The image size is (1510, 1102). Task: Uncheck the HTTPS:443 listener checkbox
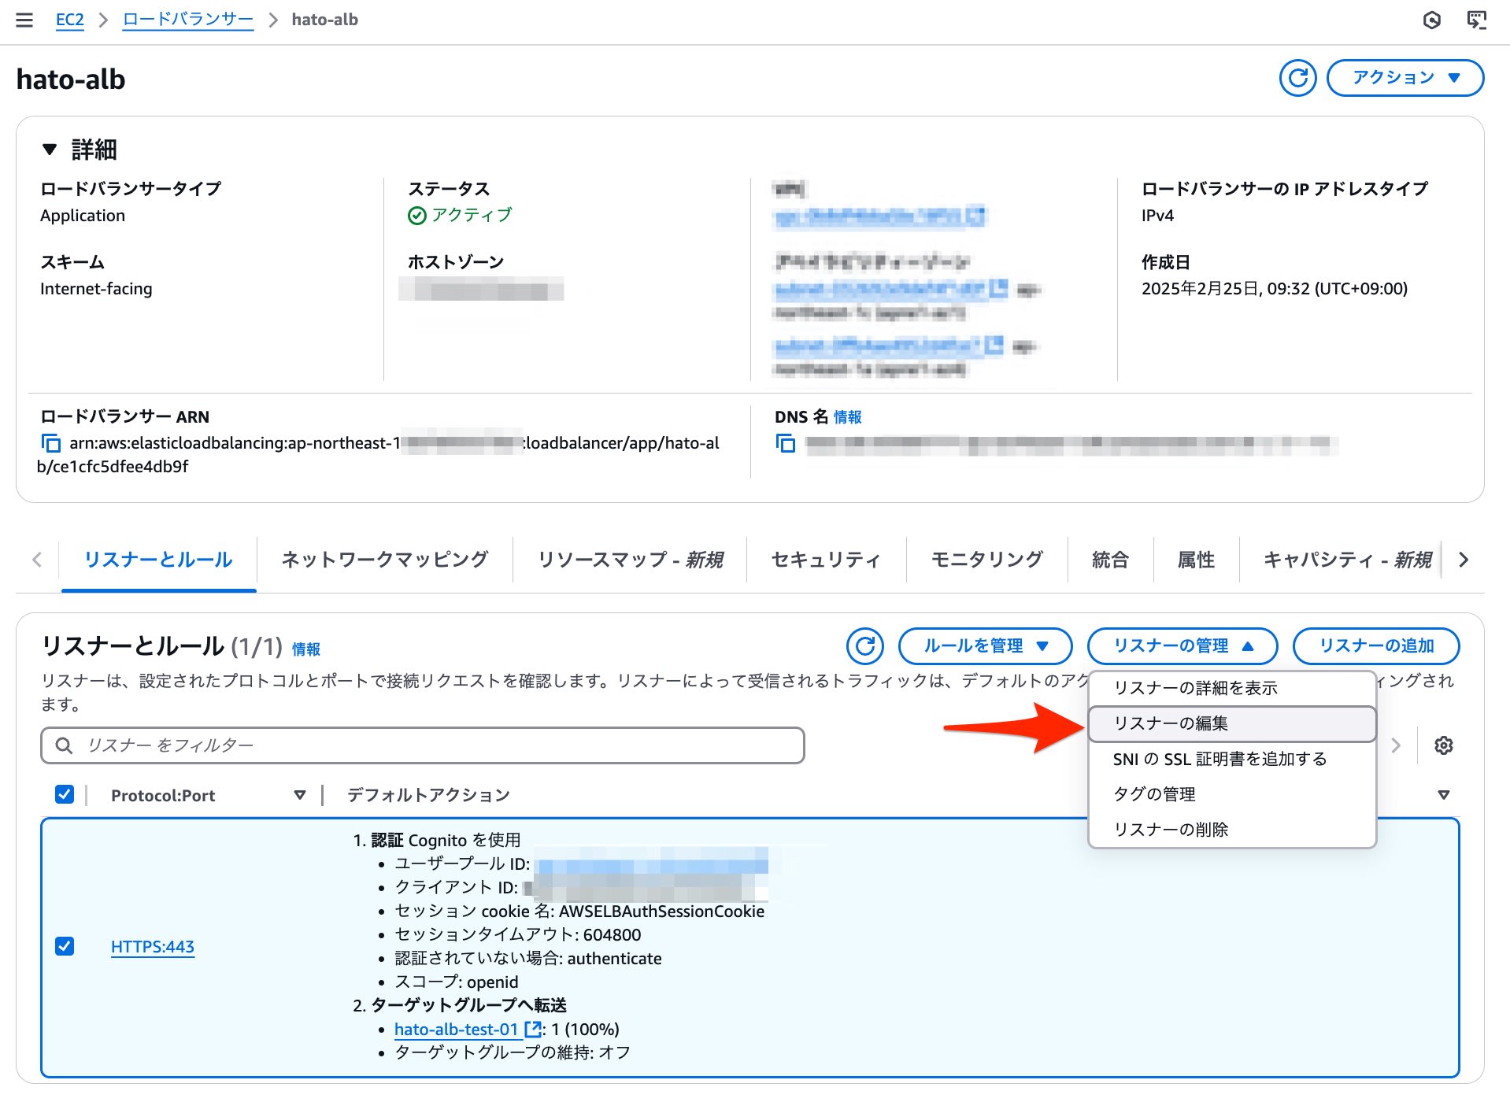click(65, 946)
